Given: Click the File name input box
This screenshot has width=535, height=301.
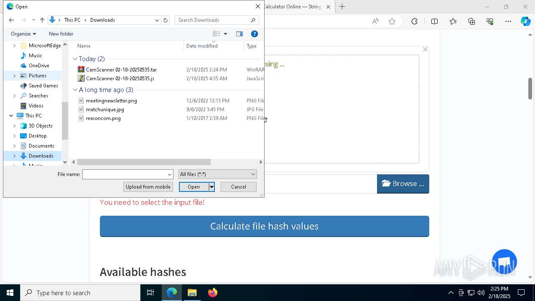Looking at the screenshot, I should (127, 174).
